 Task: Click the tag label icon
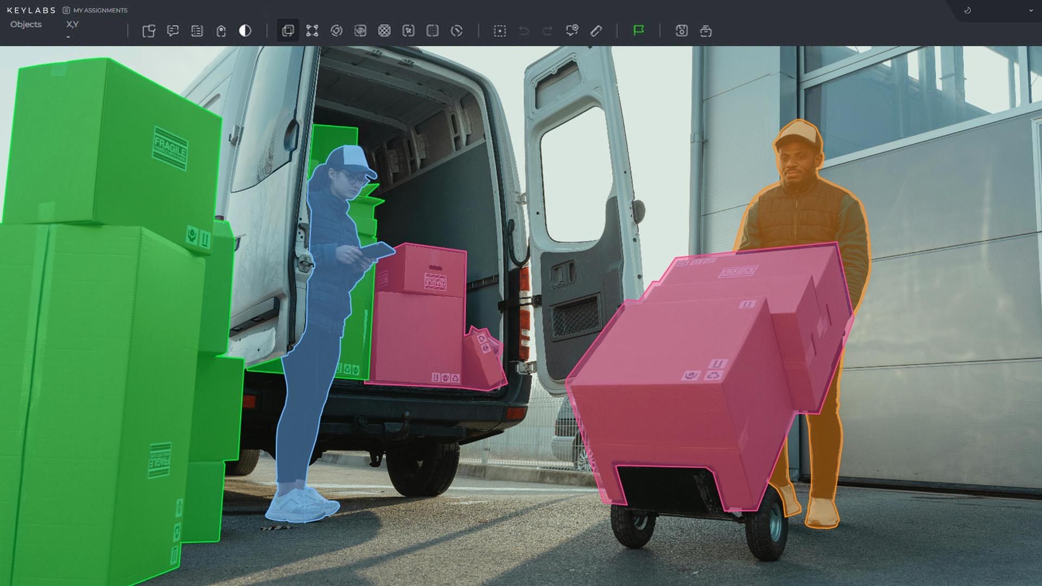click(x=221, y=31)
